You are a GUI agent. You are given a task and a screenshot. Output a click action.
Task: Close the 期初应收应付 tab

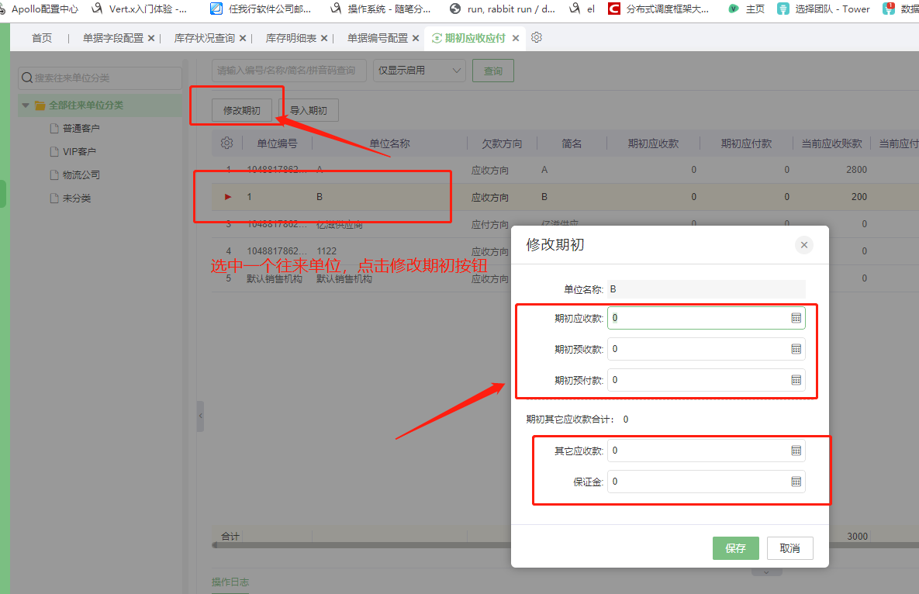coord(516,38)
